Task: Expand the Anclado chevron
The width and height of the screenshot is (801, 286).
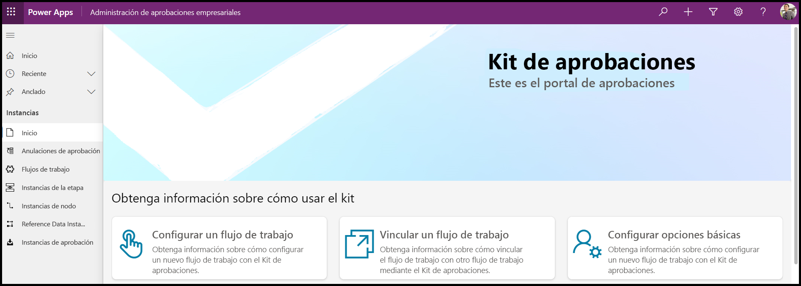Action: point(92,92)
